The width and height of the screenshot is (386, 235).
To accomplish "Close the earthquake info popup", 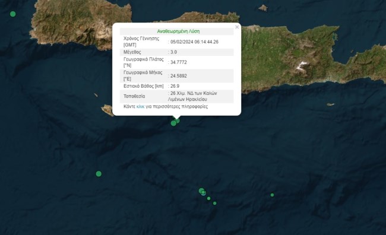I will click(x=237, y=27).
